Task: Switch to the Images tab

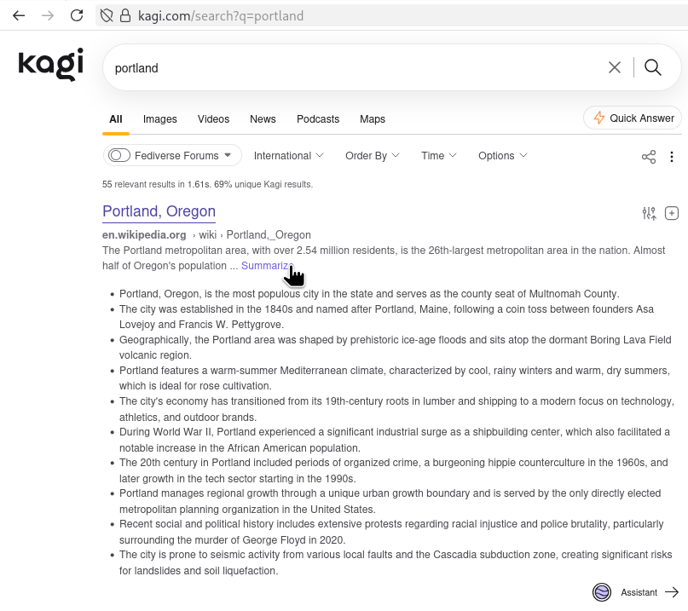Action: click(159, 119)
